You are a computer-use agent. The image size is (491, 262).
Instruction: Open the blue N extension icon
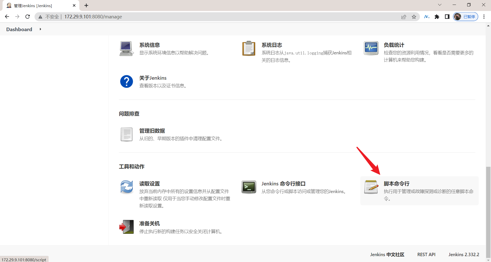click(x=427, y=17)
